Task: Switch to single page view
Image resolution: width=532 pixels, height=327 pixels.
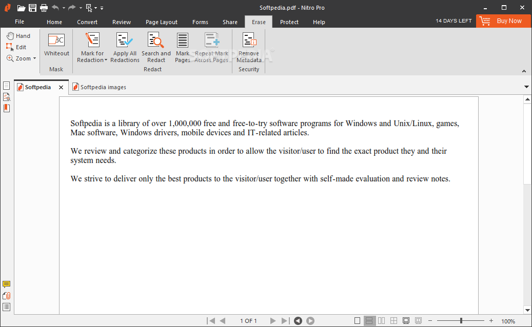Action: point(357,320)
